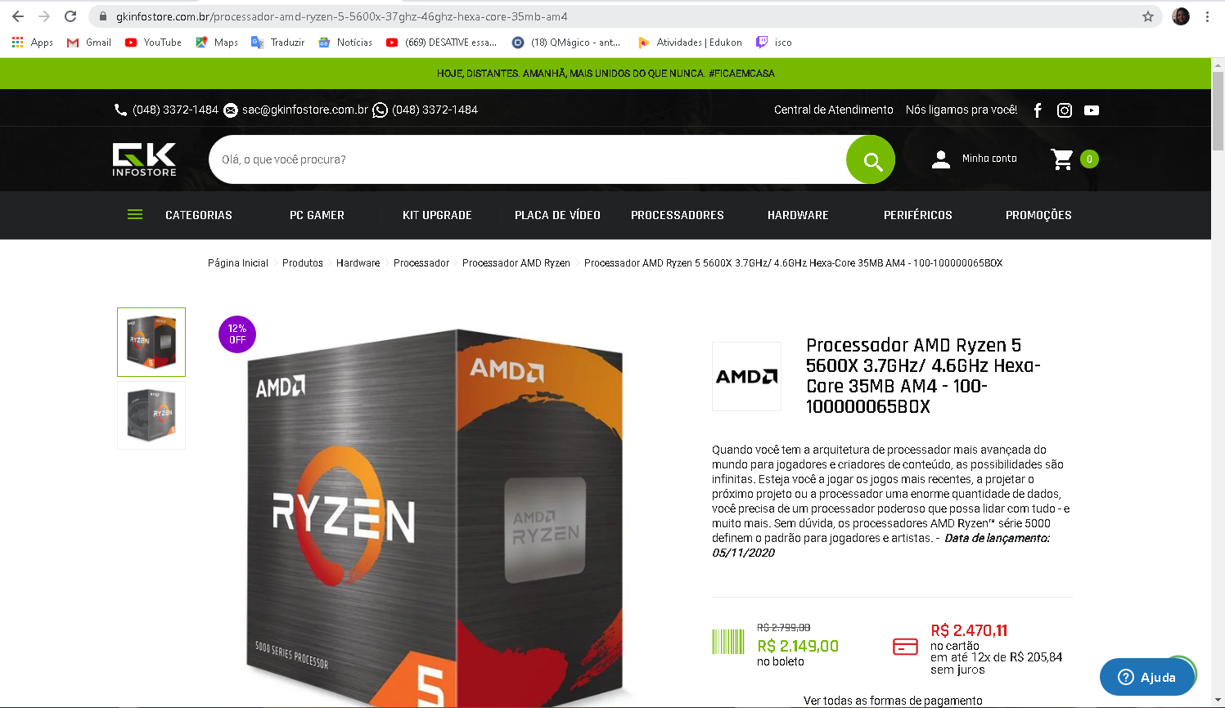Select the second product thumbnail image
Image resolution: width=1225 pixels, height=708 pixels.
(x=151, y=415)
